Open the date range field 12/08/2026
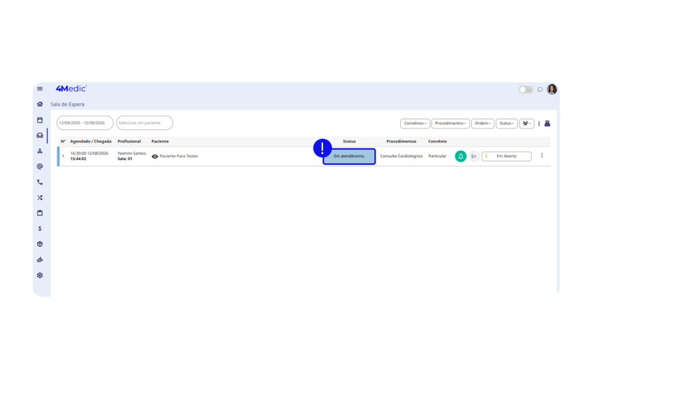 (x=85, y=123)
